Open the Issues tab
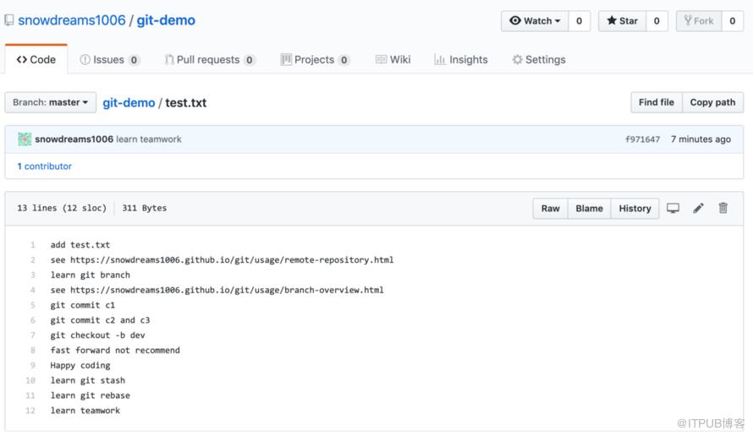753x436 pixels. (109, 59)
